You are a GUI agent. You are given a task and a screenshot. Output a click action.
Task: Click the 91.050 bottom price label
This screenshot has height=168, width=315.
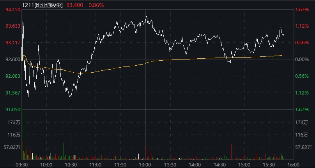click(x=13, y=110)
